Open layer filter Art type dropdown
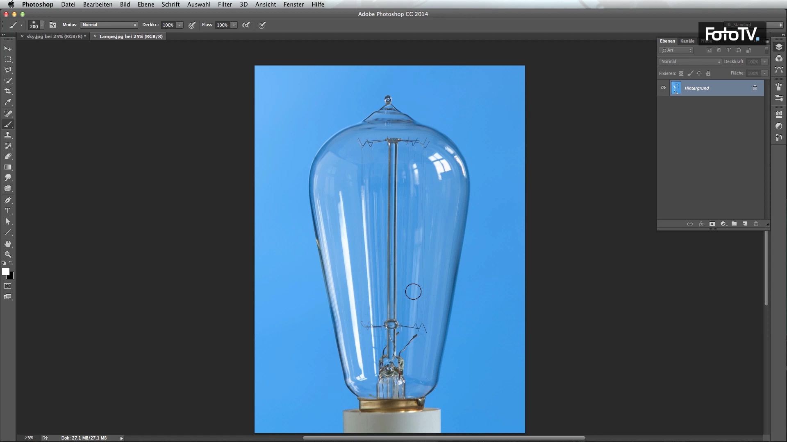The width and height of the screenshot is (787, 442). tap(676, 50)
